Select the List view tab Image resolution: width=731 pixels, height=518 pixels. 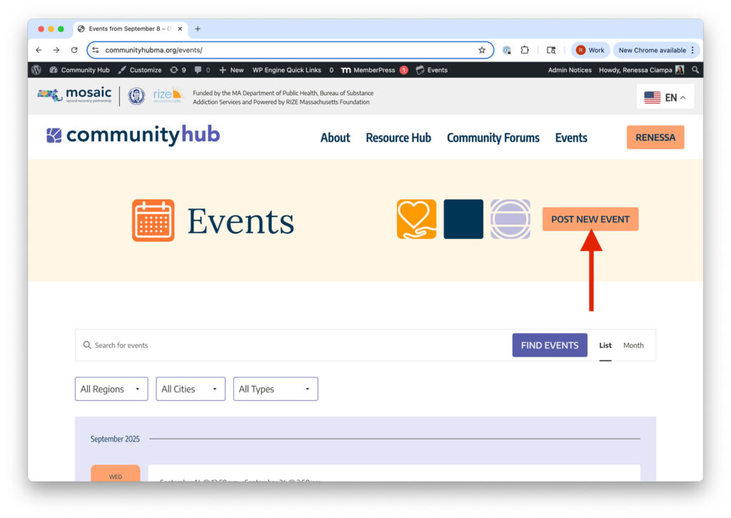[x=605, y=345]
